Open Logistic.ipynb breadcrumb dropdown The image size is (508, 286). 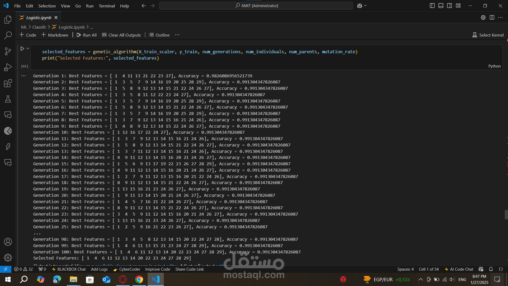[x=69, y=27]
